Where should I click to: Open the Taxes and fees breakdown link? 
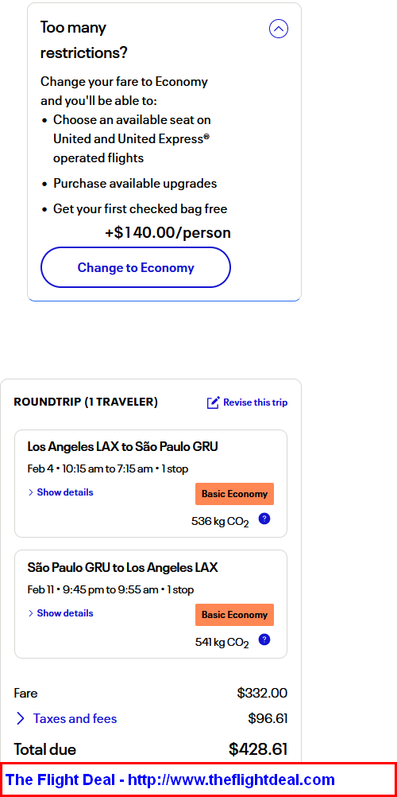click(75, 718)
